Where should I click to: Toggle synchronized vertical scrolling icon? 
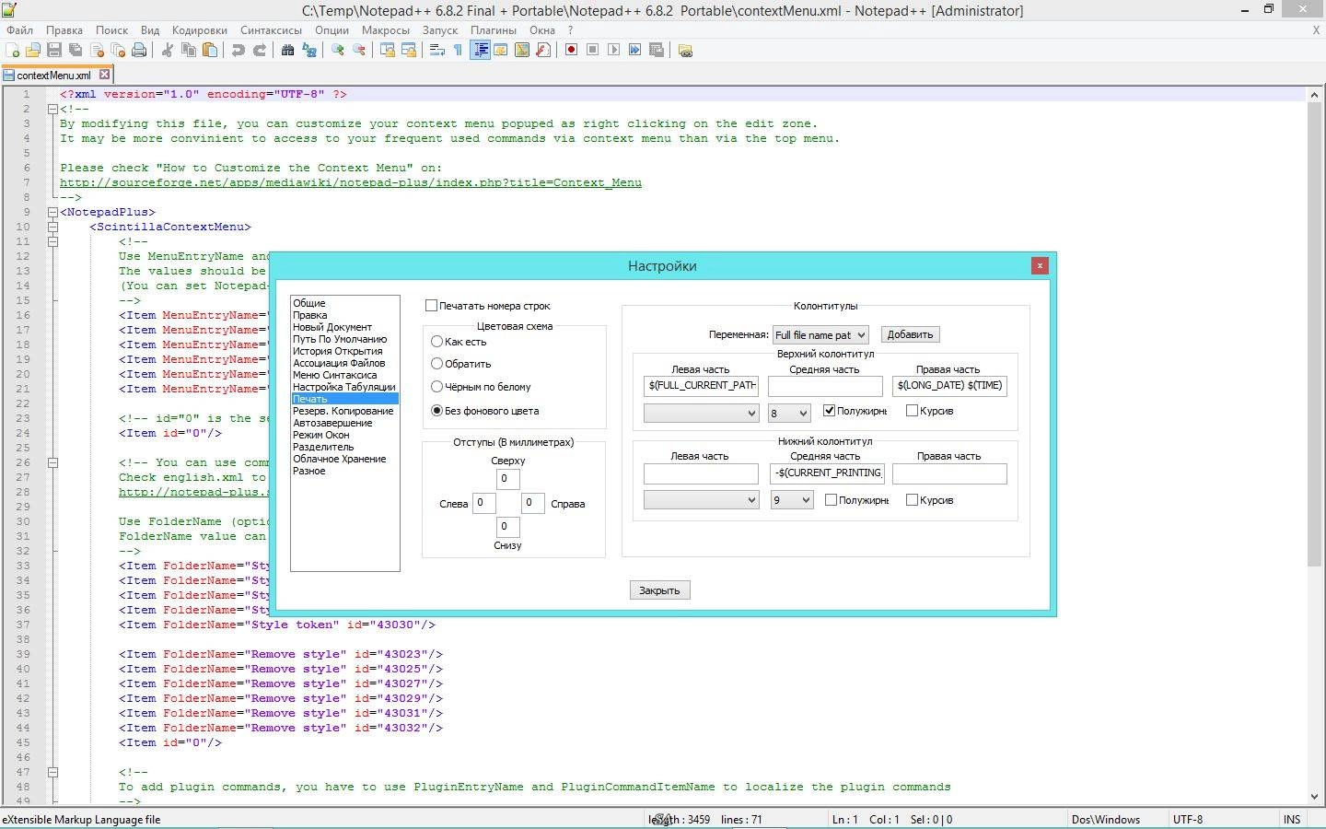point(388,50)
